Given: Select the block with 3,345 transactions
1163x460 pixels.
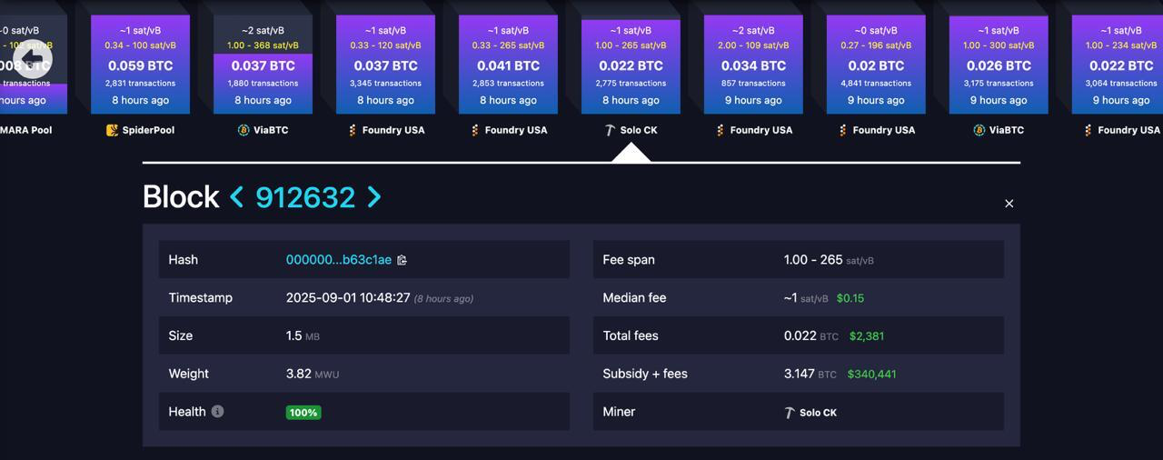Looking at the screenshot, I should (385, 65).
